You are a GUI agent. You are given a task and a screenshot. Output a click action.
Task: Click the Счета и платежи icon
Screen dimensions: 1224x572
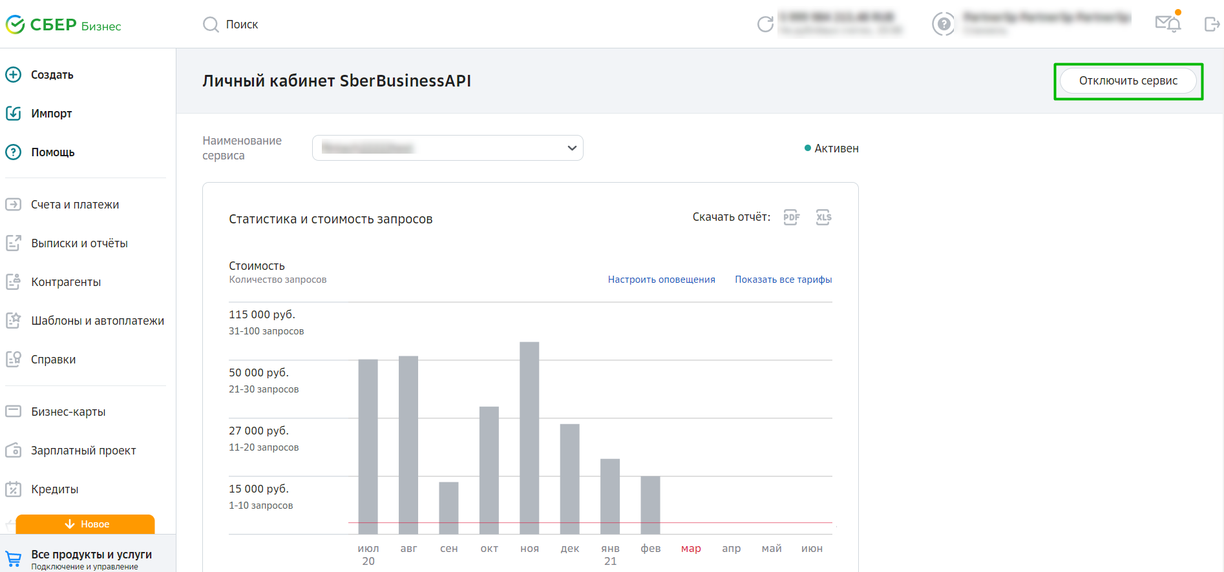tap(14, 205)
